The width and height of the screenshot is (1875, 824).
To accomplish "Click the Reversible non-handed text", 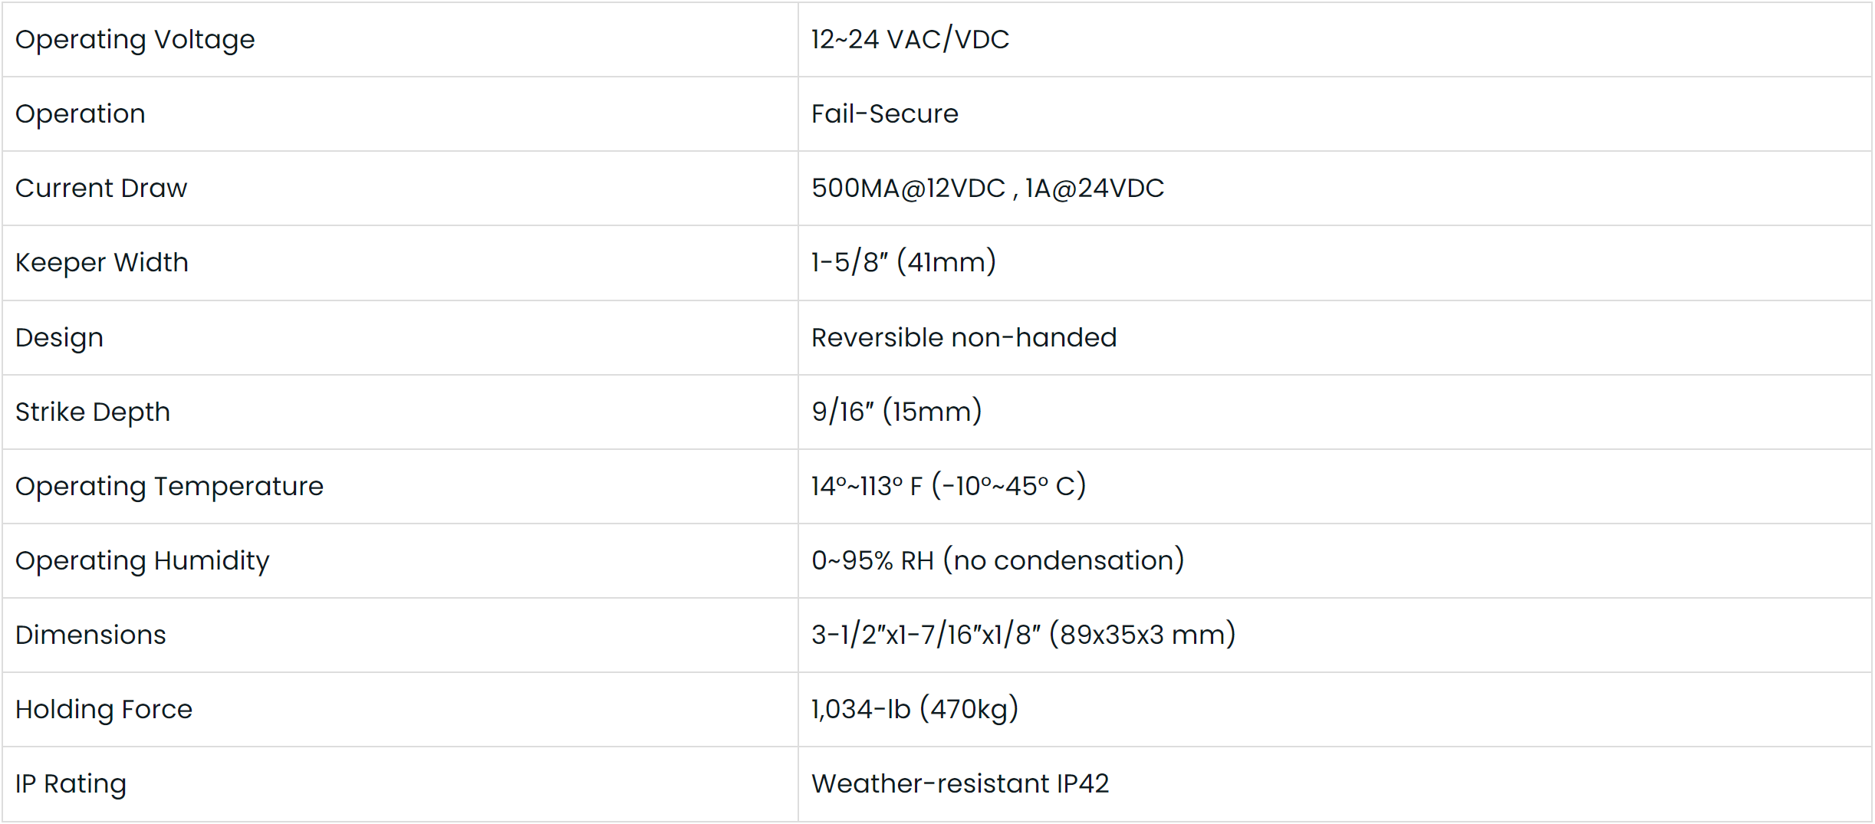I will click(964, 337).
